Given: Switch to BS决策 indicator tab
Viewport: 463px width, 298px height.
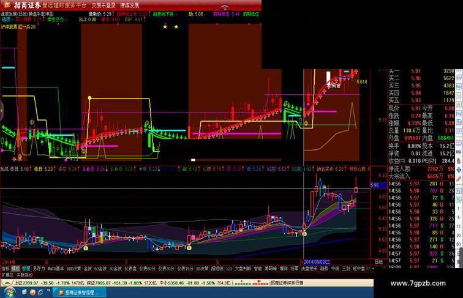Looking at the screenshot, I should pos(202,269).
